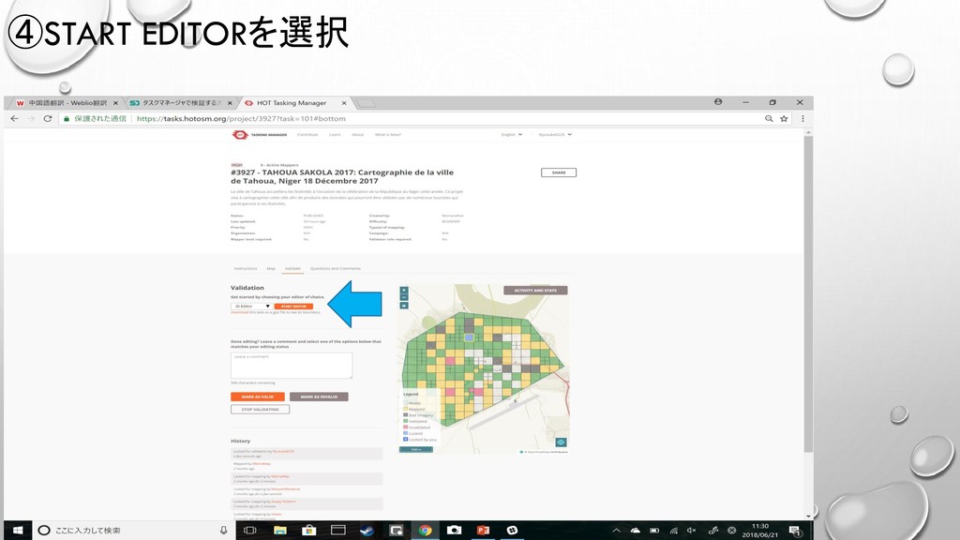The width and height of the screenshot is (960, 540).
Task: Click the HOT Tasking Manager logo
Action: pyautogui.click(x=260, y=135)
